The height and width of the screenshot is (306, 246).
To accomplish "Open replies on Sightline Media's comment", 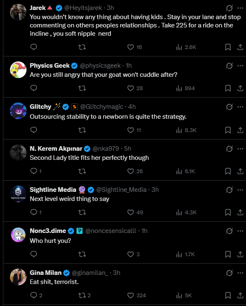I will 36,212.
